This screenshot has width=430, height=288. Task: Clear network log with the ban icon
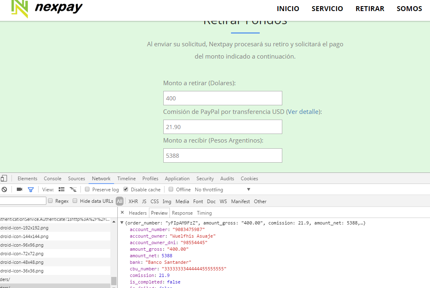click(5, 189)
